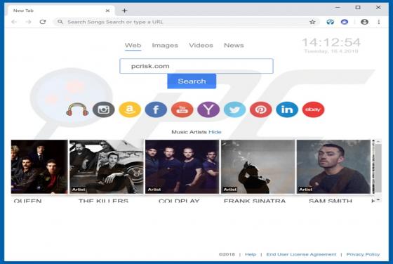This screenshot has width=393, height=264.
Task: Open the Queen artist thumbnail
Action: point(39,166)
